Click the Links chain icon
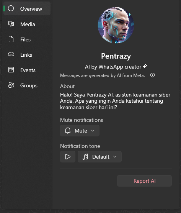Screen dimensions: 181x213 point(11,54)
